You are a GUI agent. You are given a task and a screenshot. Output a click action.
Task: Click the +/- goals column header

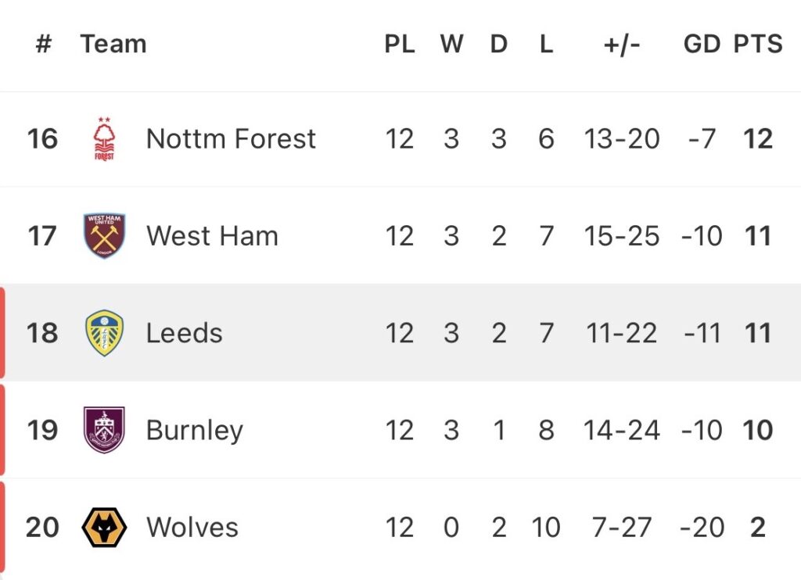(622, 44)
